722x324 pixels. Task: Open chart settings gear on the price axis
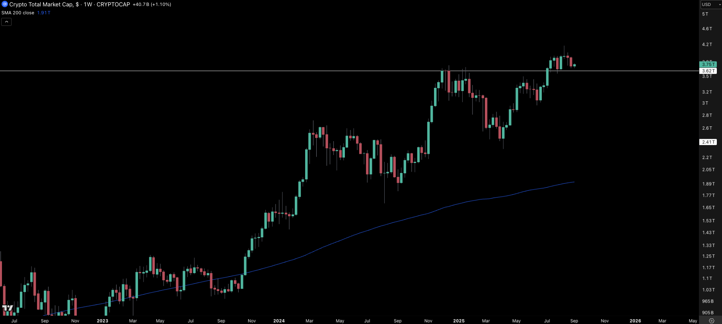[x=712, y=320]
